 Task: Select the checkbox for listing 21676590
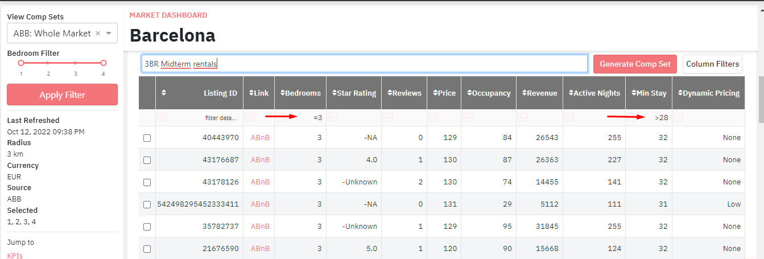[x=147, y=249]
